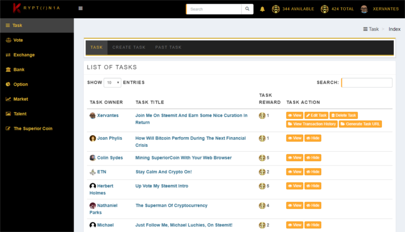
Task: Click the Task breadcrumb link
Action: point(374,29)
